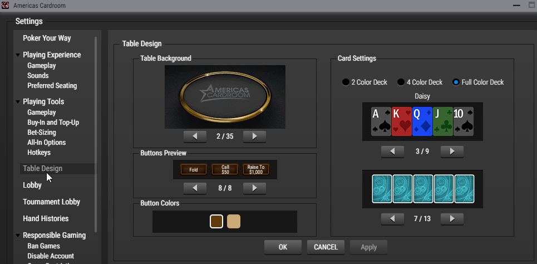Collapse the Responsible Gaming section
This screenshot has height=264, width=537.
pos(18,236)
